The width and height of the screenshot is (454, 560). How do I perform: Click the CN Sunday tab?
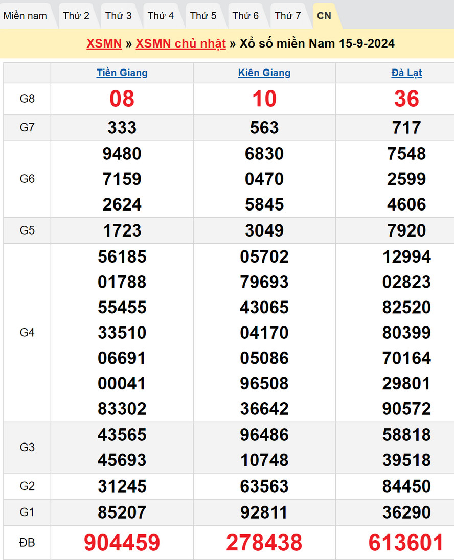click(x=324, y=16)
